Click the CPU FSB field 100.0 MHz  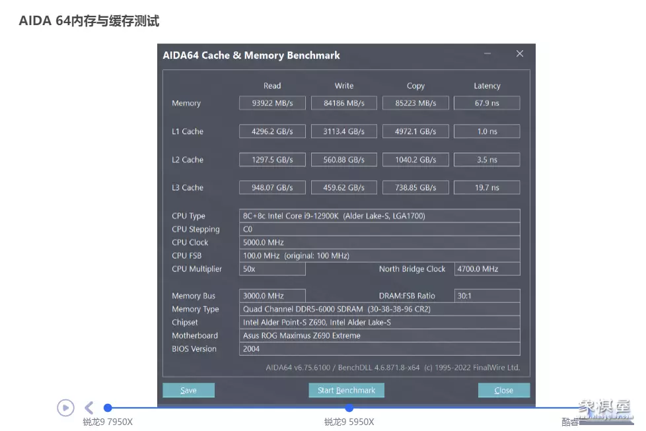click(379, 255)
